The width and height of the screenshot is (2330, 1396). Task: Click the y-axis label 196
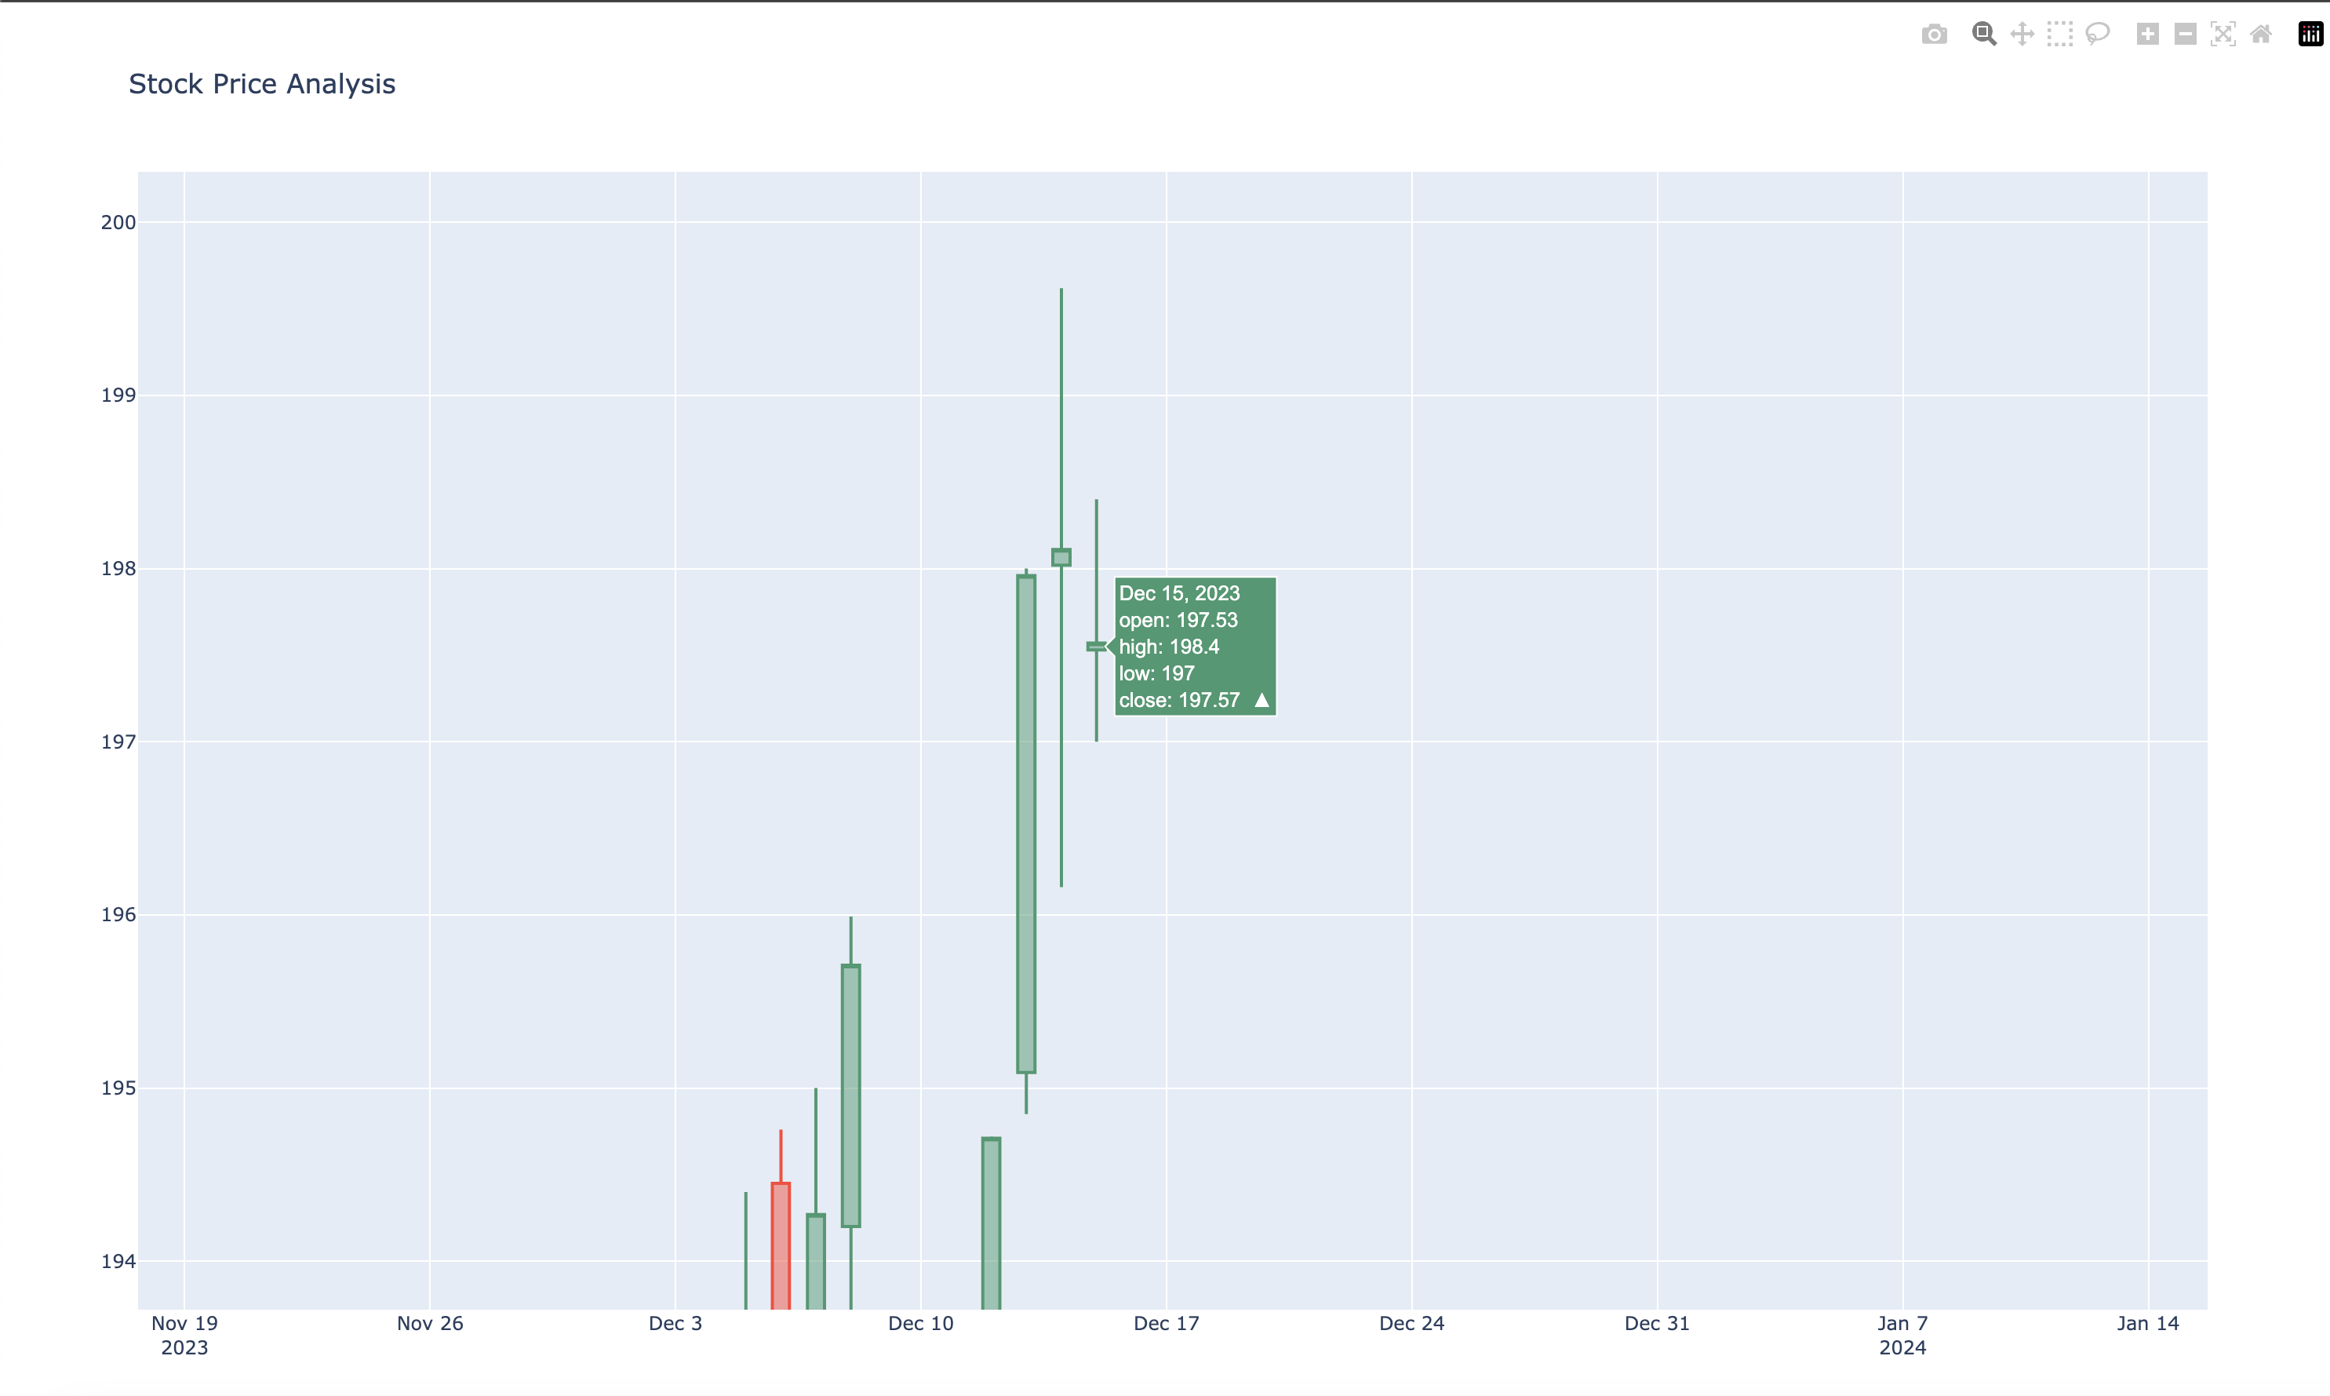[x=118, y=914]
